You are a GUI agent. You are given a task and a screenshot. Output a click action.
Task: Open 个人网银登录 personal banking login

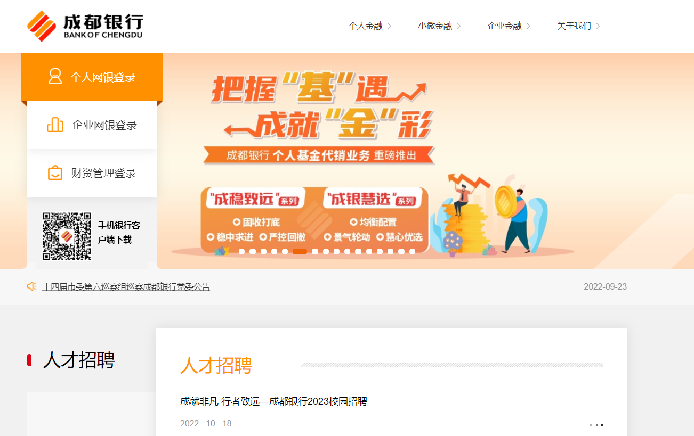(92, 77)
